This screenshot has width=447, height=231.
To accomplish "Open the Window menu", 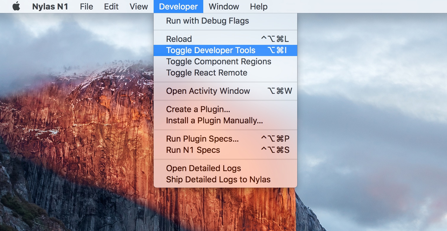I will 224,6.
